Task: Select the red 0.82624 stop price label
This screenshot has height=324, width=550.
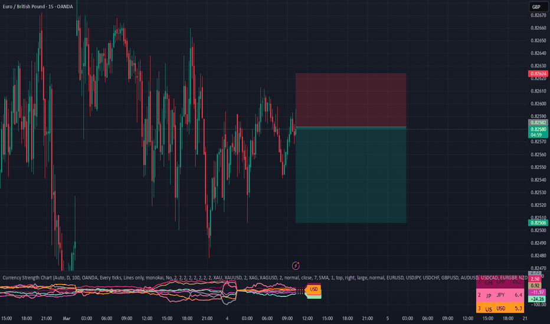Action: [x=538, y=74]
